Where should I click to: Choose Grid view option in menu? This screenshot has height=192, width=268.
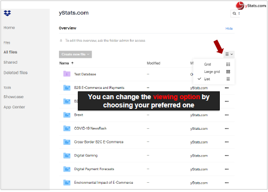click(207, 64)
